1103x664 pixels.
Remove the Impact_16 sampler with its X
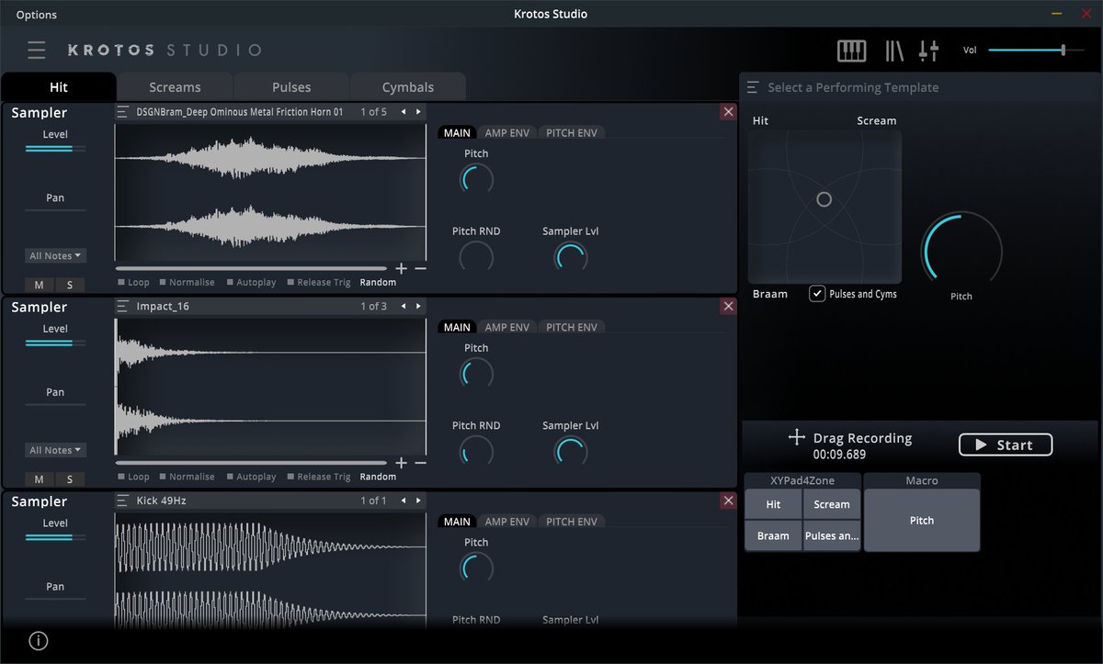tap(728, 306)
